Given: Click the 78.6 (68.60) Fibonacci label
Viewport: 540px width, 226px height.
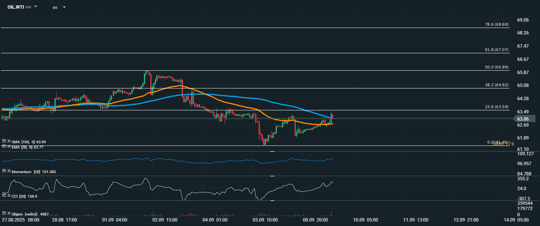Looking at the screenshot, I should coord(497,24).
